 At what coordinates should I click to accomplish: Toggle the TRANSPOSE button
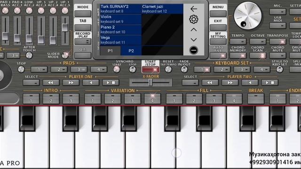tap(277, 41)
